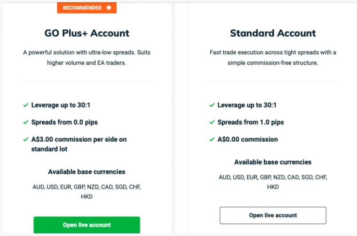Click the orange RECOMMENDED badge
Viewport: 357px width, 236px height.
(x=87, y=8)
